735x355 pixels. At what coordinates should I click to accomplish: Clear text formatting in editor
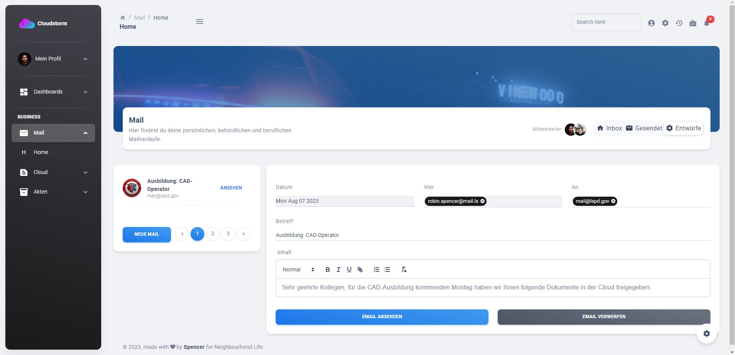click(x=404, y=270)
